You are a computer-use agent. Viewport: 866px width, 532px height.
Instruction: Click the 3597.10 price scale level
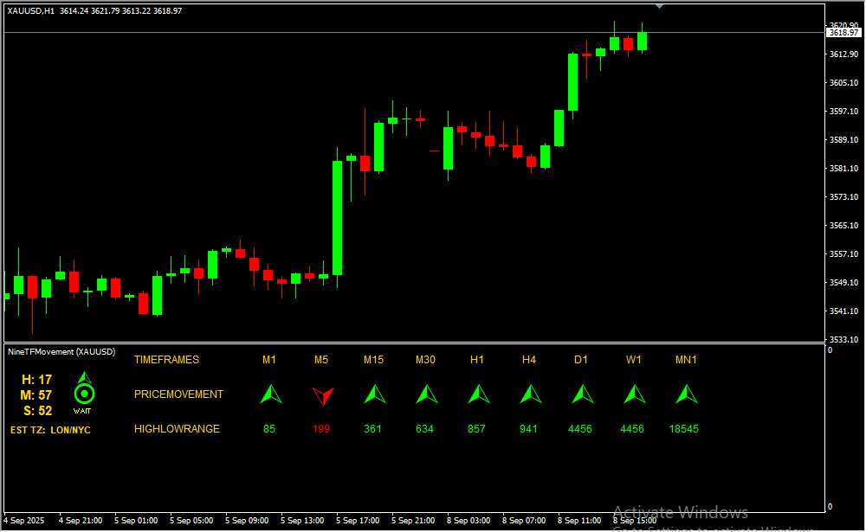click(x=843, y=112)
